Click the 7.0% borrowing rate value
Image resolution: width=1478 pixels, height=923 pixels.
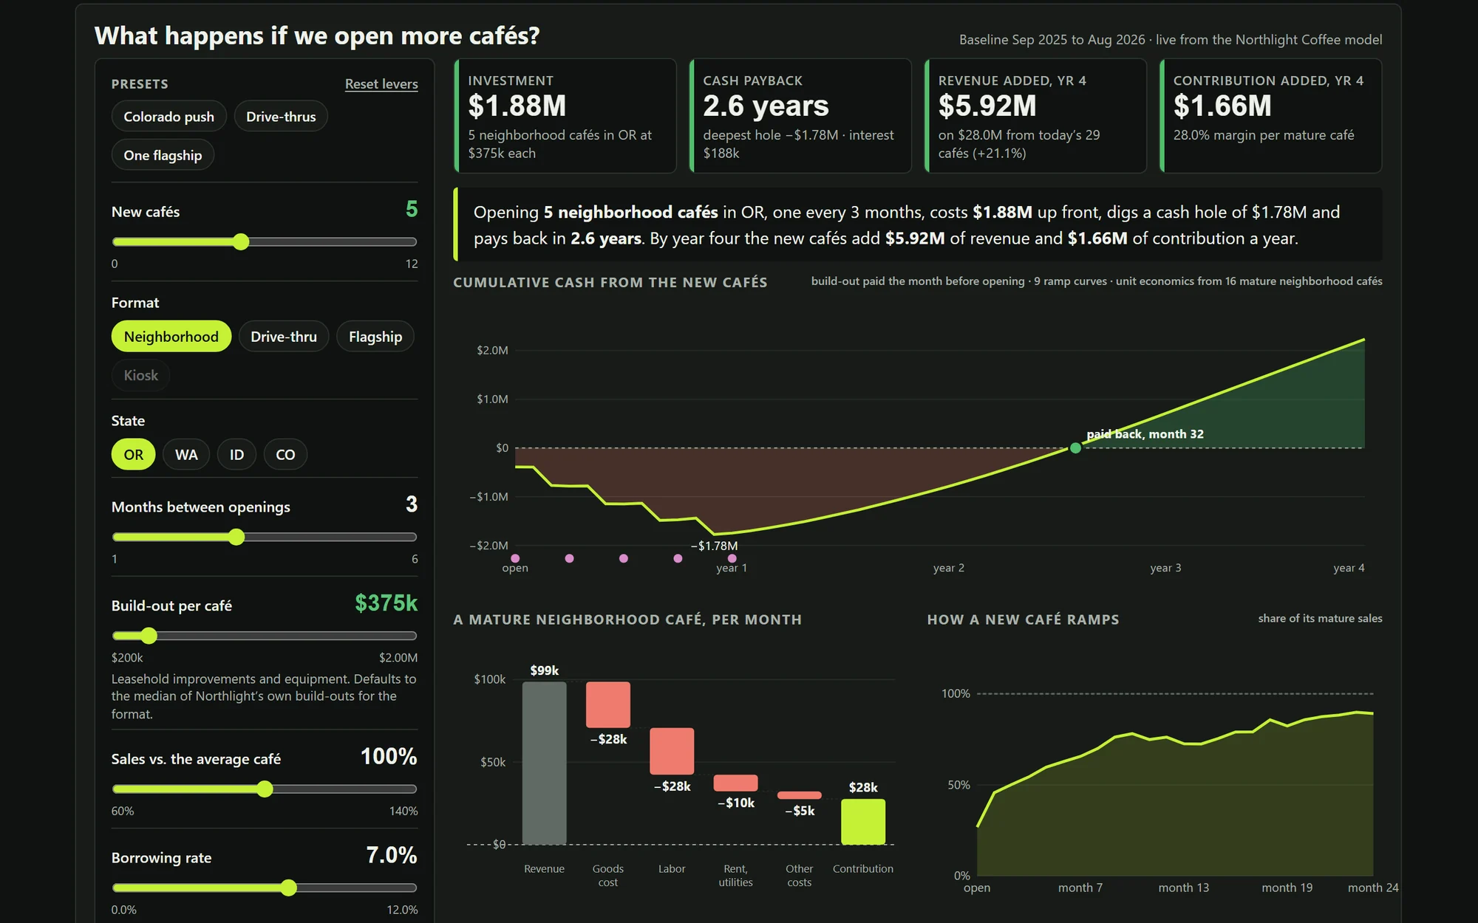tap(392, 855)
